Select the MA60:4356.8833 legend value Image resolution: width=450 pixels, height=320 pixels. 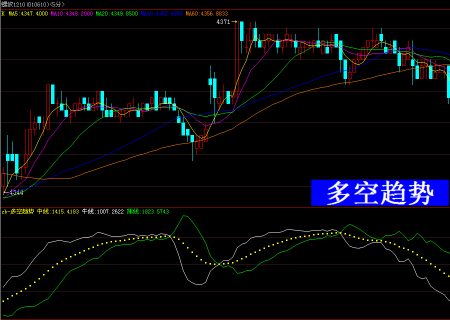(206, 13)
